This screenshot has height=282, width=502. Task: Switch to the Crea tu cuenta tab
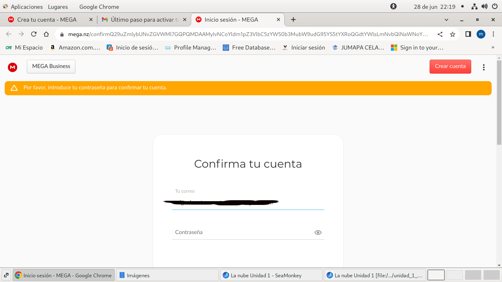[47, 20]
